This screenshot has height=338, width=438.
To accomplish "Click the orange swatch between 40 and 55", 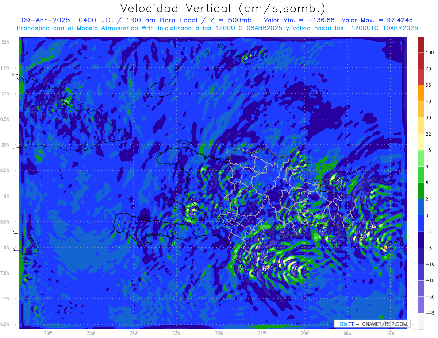I will pos(421,93).
